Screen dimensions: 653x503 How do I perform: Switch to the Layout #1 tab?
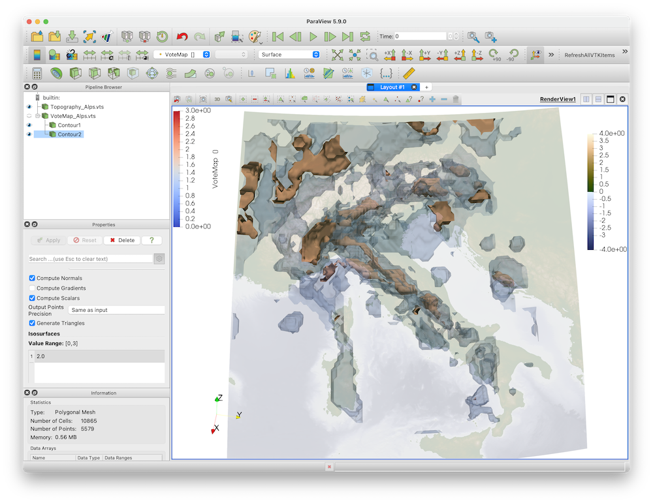(x=392, y=87)
